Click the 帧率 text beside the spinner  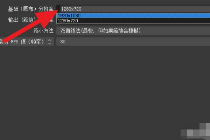coord(36,42)
